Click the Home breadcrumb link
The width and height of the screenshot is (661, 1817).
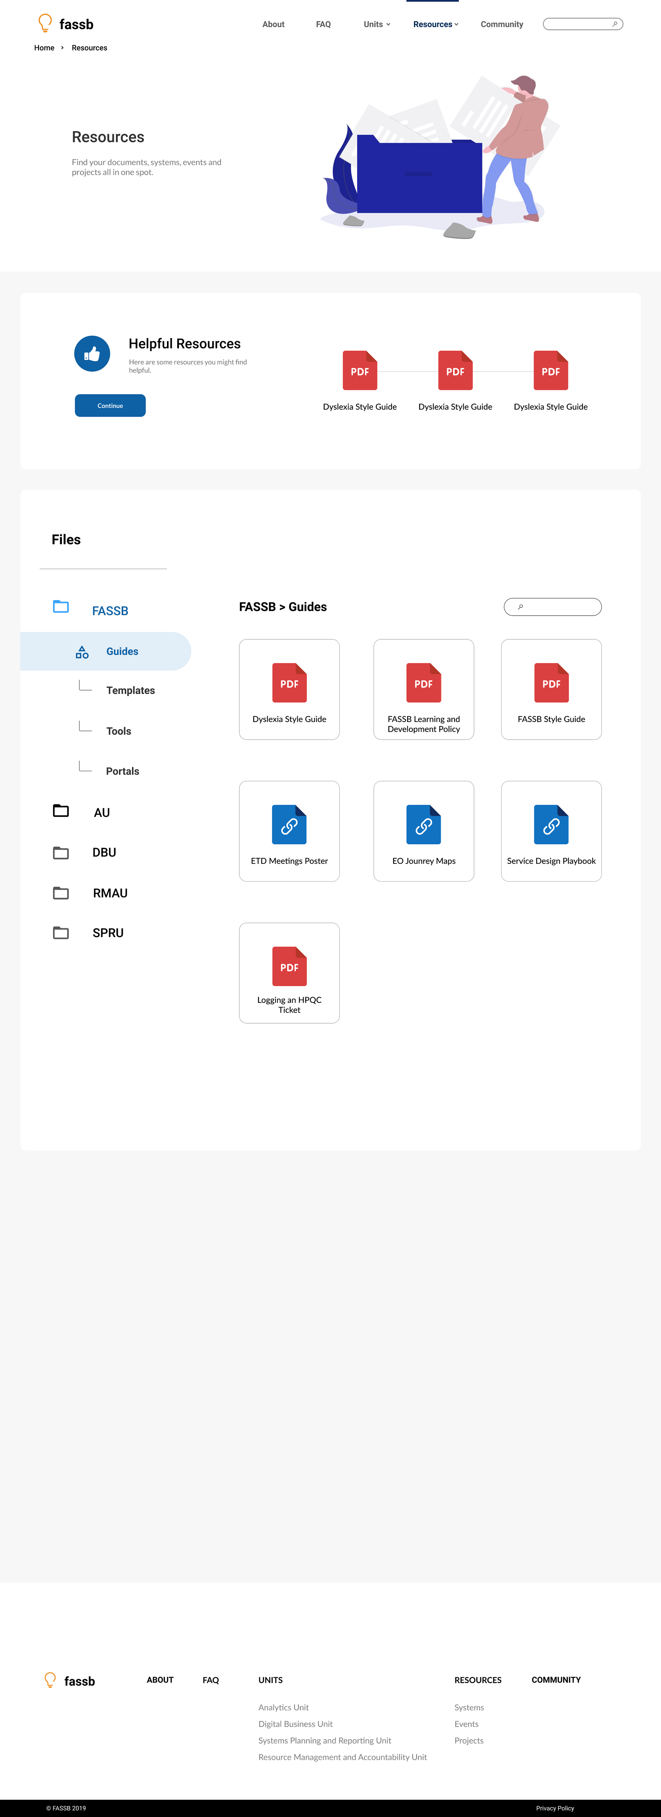[x=44, y=48]
